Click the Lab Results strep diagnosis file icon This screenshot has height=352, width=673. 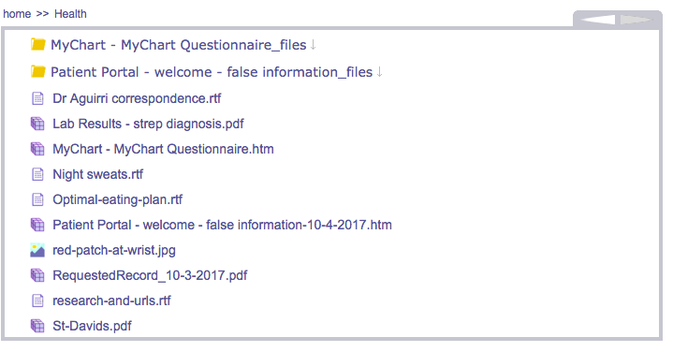pyautogui.click(x=37, y=124)
